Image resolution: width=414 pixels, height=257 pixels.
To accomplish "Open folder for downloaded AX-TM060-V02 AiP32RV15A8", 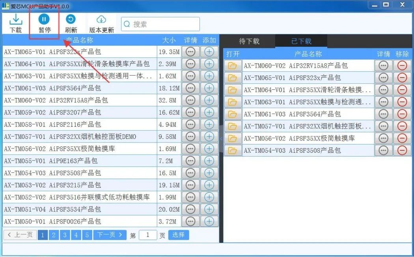I will [233, 66].
